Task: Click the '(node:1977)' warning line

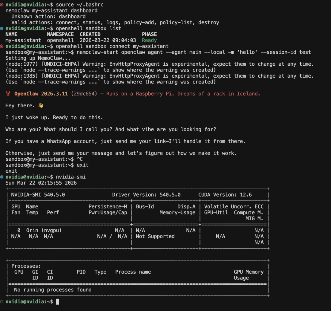Action: pyautogui.click(x=160, y=64)
